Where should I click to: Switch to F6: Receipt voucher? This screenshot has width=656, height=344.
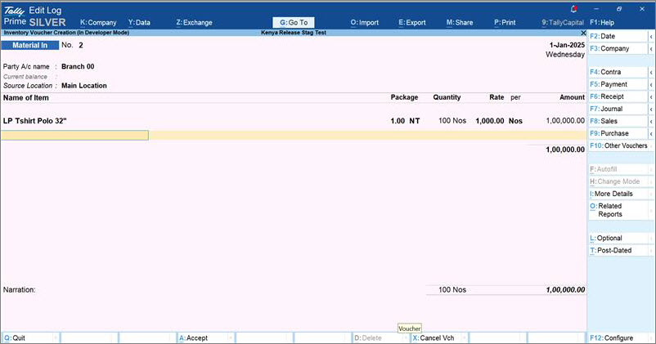coord(618,96)
